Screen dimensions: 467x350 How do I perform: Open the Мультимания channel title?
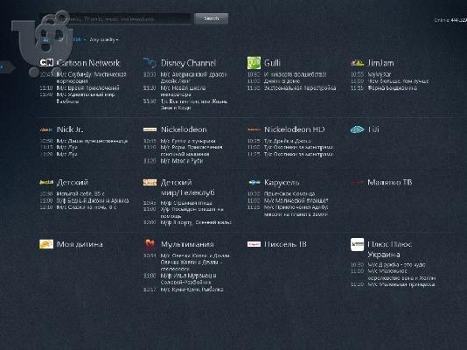click(x=187, y=244)
